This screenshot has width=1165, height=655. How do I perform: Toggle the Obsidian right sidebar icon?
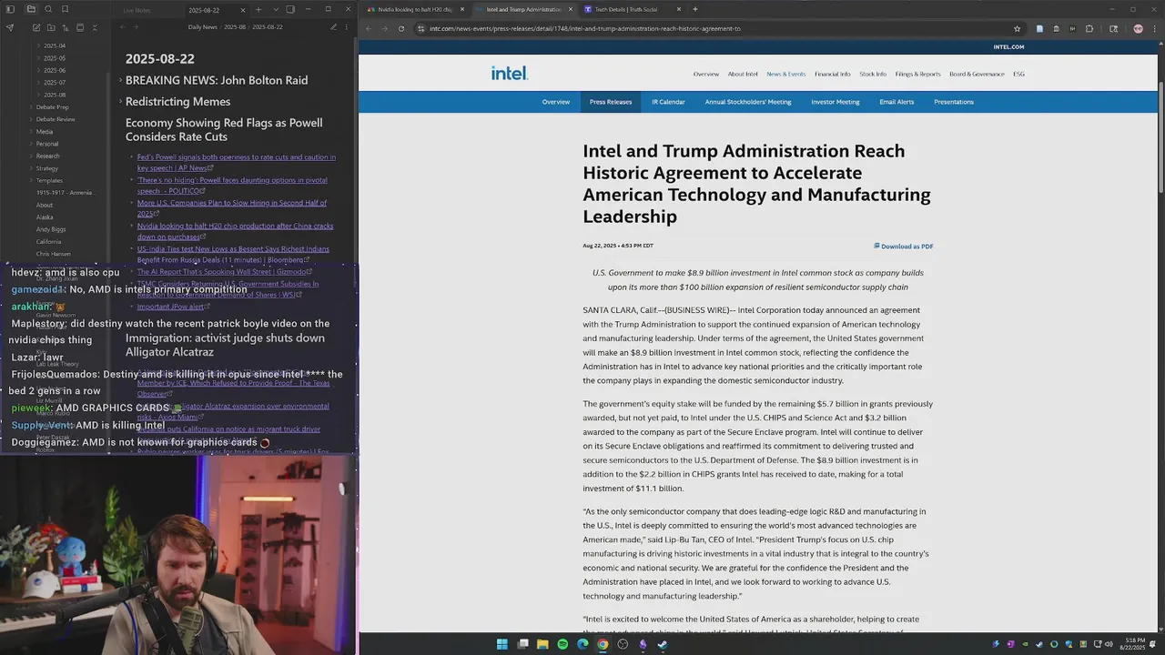pyautogui.click(x=290, y=9)
